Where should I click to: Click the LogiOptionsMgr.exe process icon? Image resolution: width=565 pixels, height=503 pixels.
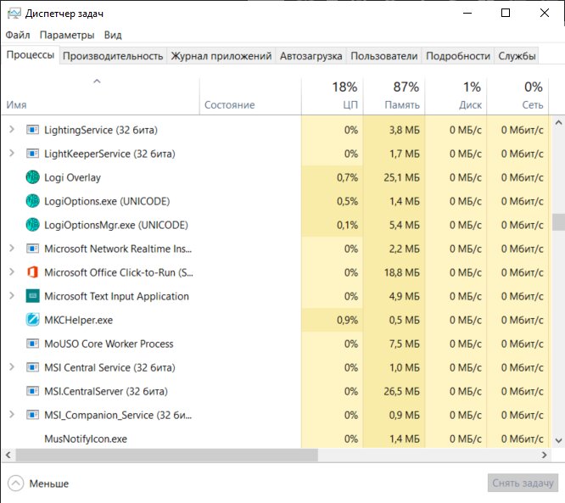[32, 225]
